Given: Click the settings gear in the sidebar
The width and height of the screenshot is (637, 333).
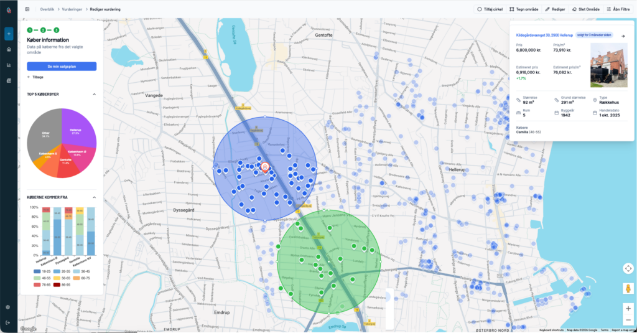Looking at the screenshot, I should [9, 307].
